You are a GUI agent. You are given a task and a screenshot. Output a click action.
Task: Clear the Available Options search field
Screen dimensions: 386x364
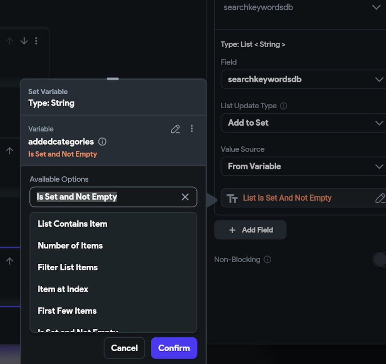185,197
